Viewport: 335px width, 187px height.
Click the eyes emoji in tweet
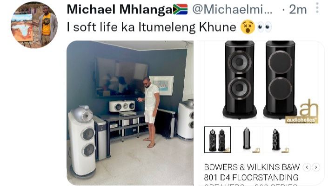264,27
